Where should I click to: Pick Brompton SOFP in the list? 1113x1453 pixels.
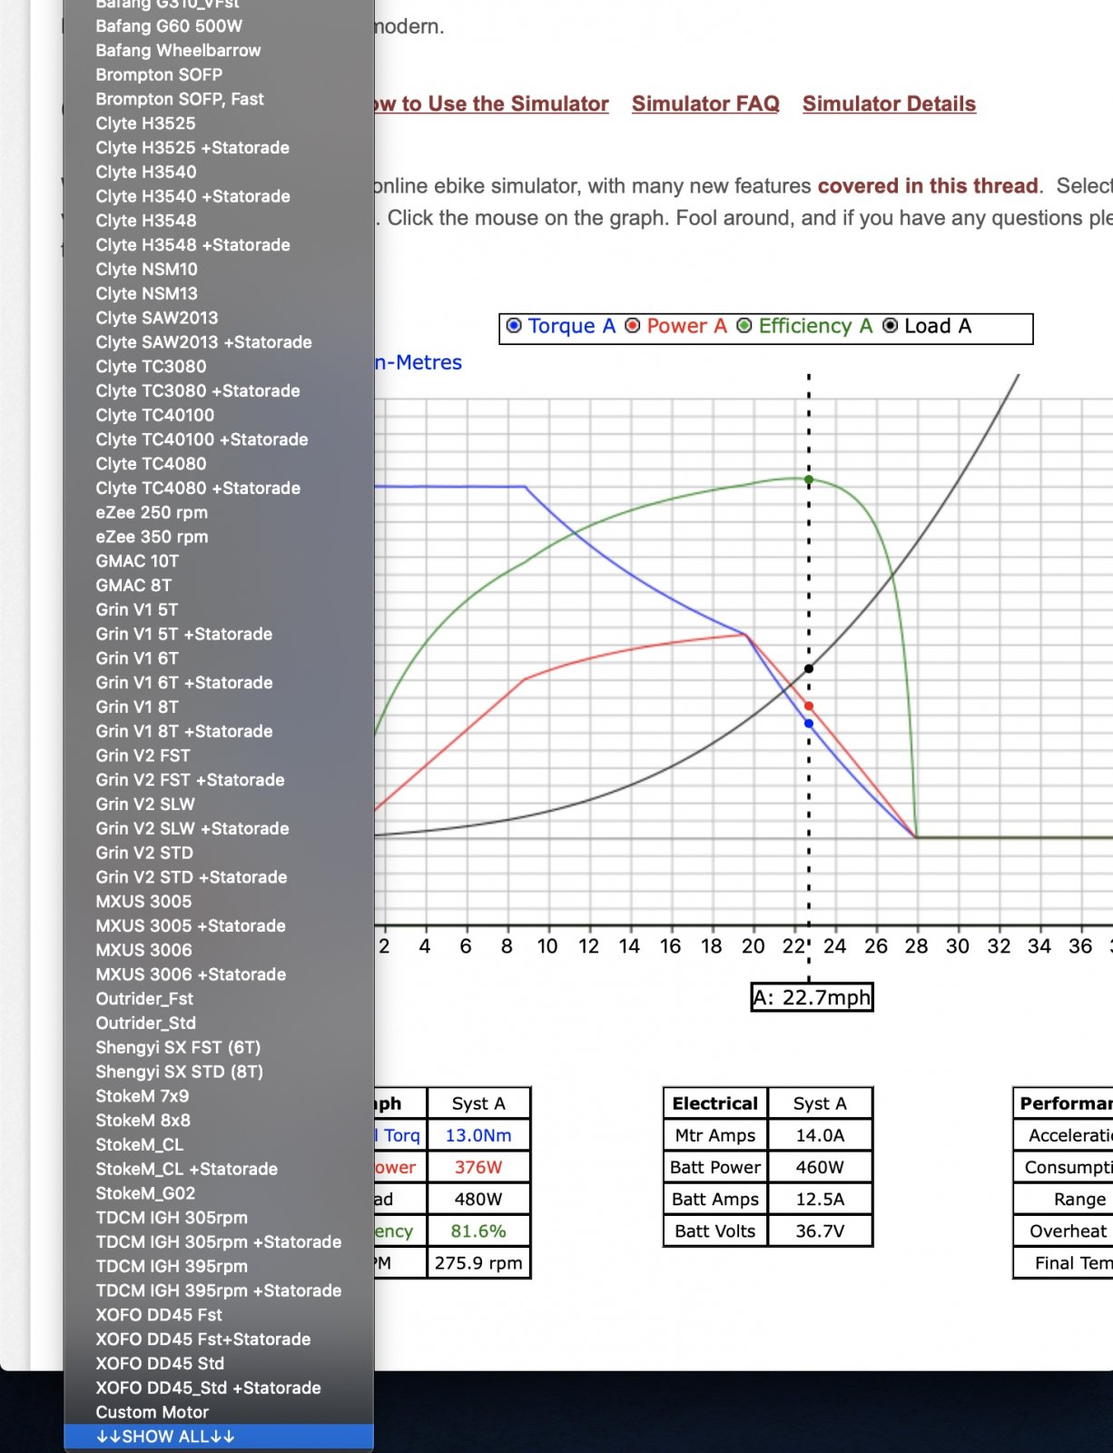(219, 75)
